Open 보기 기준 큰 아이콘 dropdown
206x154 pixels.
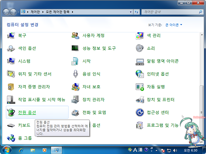click(174, 25)
